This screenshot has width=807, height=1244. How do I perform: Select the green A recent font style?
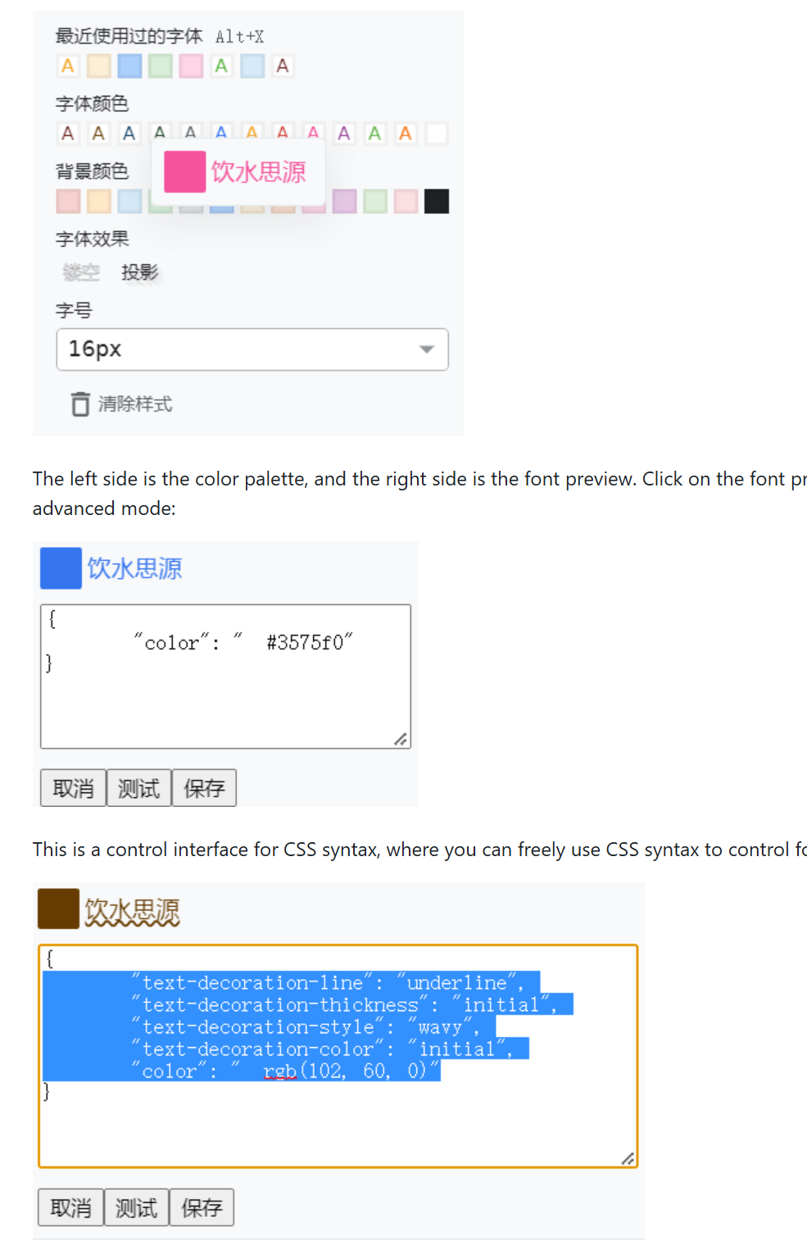[221, 66]
